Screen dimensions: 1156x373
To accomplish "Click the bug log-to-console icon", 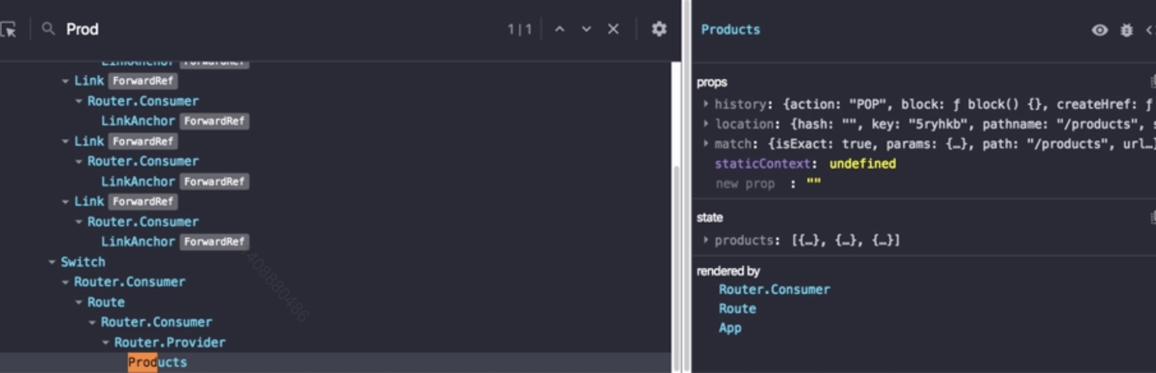I will pos(1126,30).
